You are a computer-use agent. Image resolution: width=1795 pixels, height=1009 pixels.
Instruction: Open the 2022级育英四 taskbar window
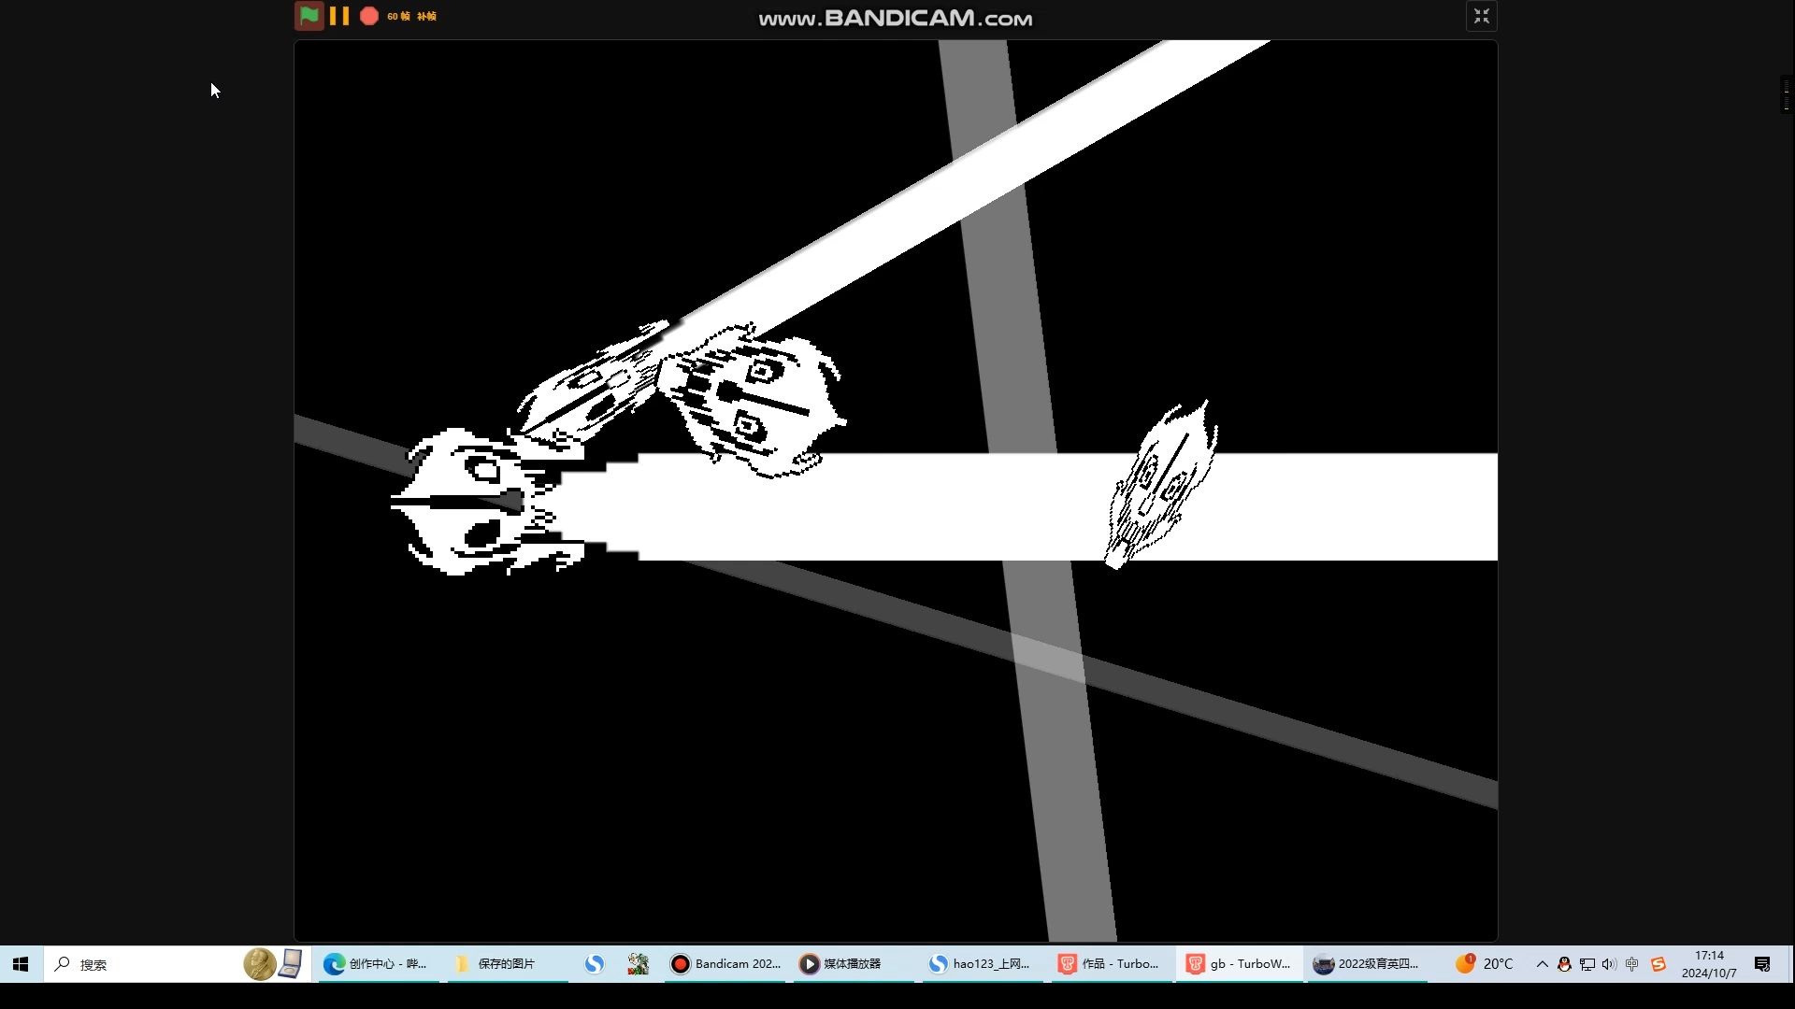pos(1367,964)
